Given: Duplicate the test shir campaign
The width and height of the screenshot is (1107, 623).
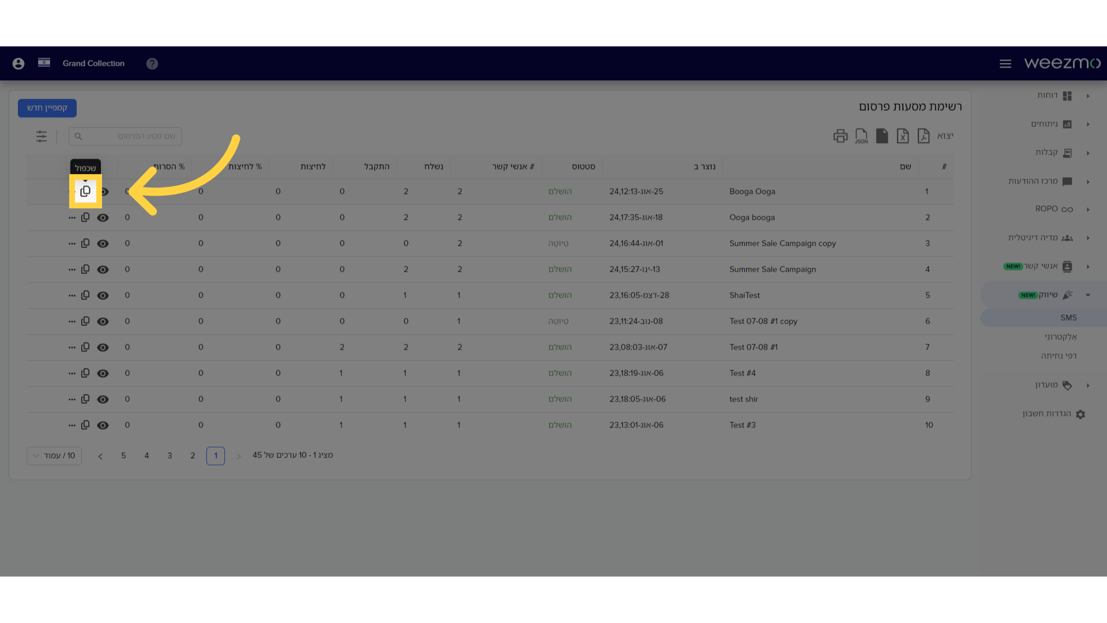Looking at the screenshot, I should pos(85,399).
